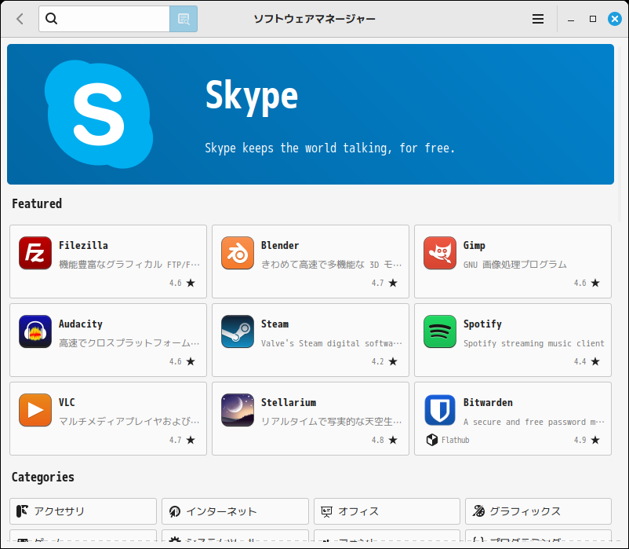Open the Spotify app icon

coord(440,331)
